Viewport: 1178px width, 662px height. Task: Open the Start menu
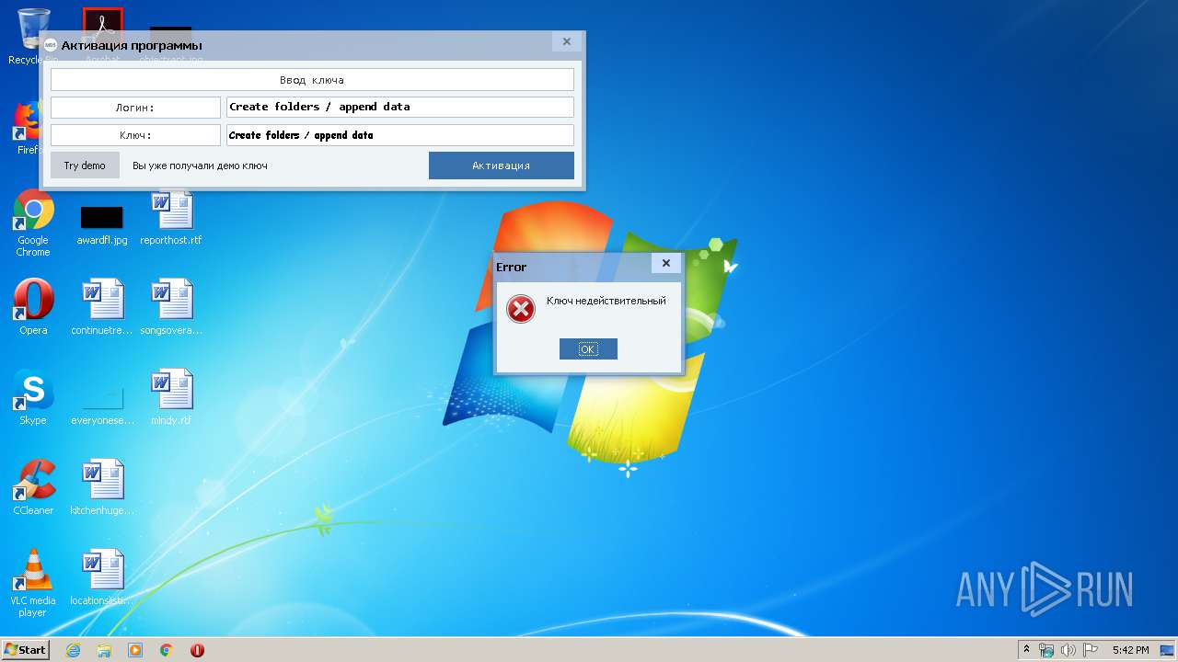26,649
